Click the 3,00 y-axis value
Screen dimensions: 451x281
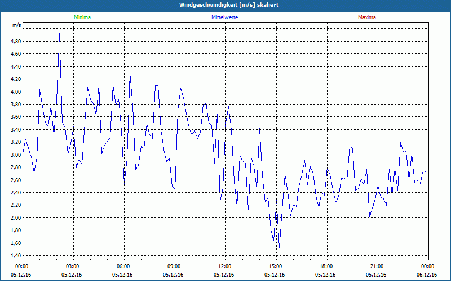15,155
